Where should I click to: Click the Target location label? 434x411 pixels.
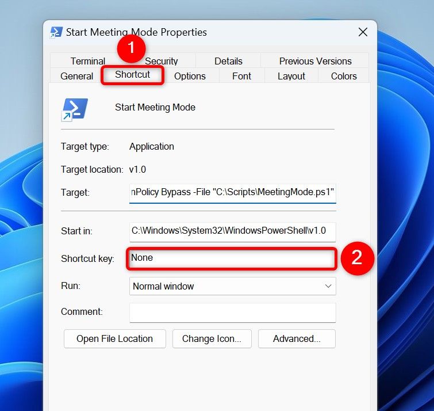point(92,169)
